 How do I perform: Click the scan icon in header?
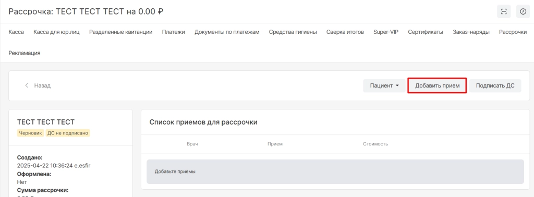504,11
